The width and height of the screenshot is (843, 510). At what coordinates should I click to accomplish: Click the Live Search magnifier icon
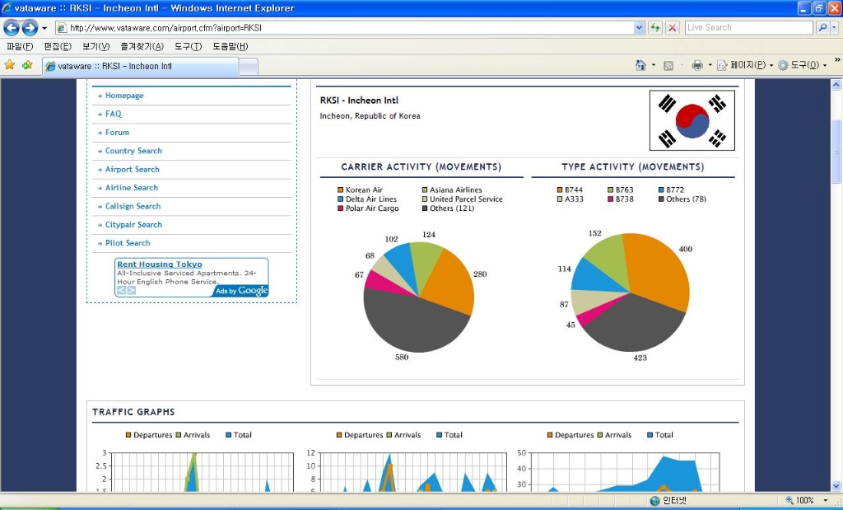point(822,27)
